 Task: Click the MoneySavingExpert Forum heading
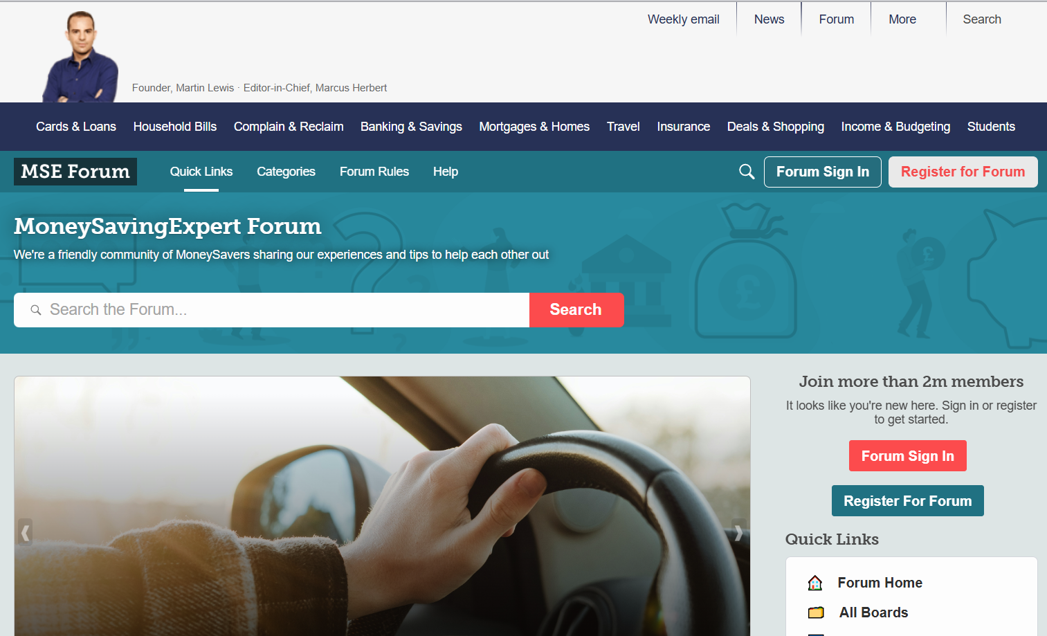[167, 226]
